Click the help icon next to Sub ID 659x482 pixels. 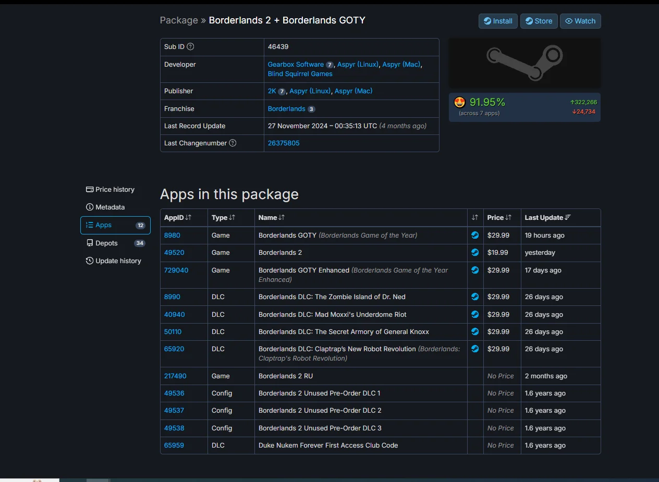coord(190,46)
